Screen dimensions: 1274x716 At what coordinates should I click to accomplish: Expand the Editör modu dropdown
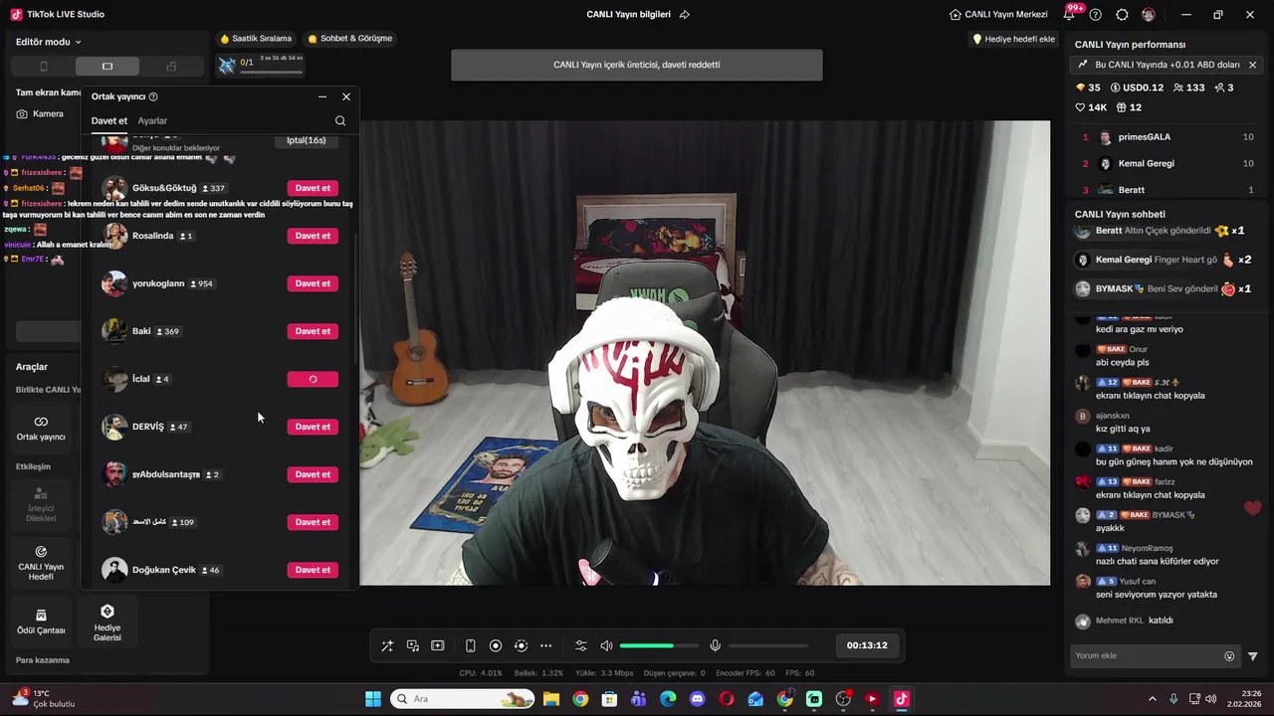point(49,42)
